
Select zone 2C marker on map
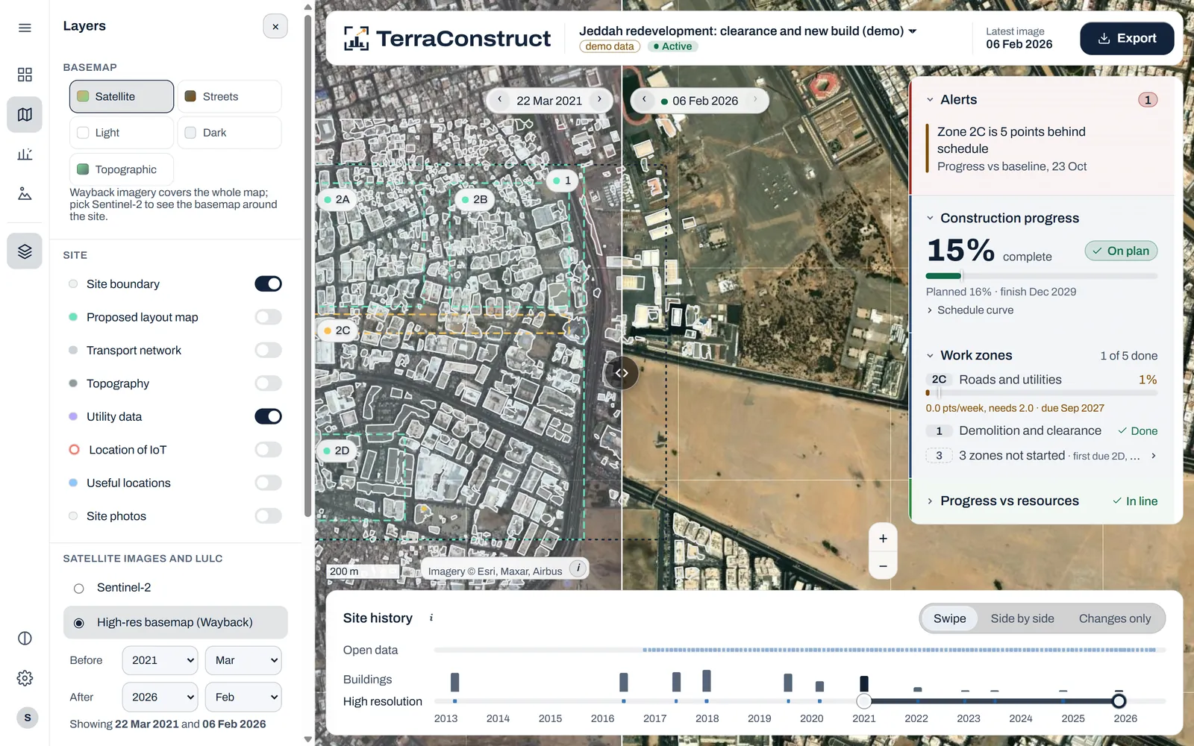336,330
